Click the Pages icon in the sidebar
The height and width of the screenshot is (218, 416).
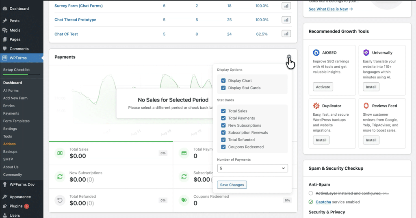click(5, 39)
